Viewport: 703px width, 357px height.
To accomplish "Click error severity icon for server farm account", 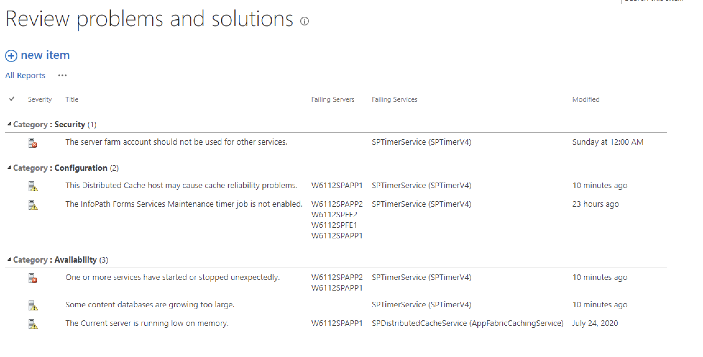I will tap(33, 143).
